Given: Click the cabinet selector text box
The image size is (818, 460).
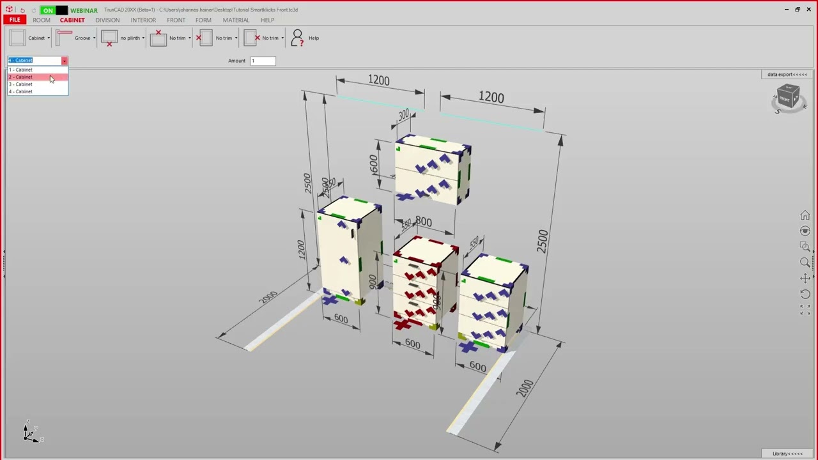Looking at the screenshot, I should [x=35, y=61].
